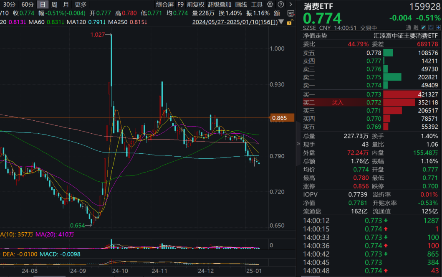Add 消费ETF to watchlist via plus icon
The image size is (442, 277).
pos(438,27)
